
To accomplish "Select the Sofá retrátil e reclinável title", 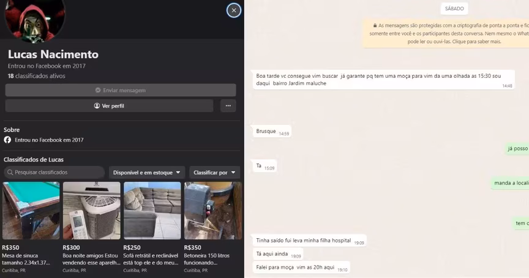I will coord(152,259).
